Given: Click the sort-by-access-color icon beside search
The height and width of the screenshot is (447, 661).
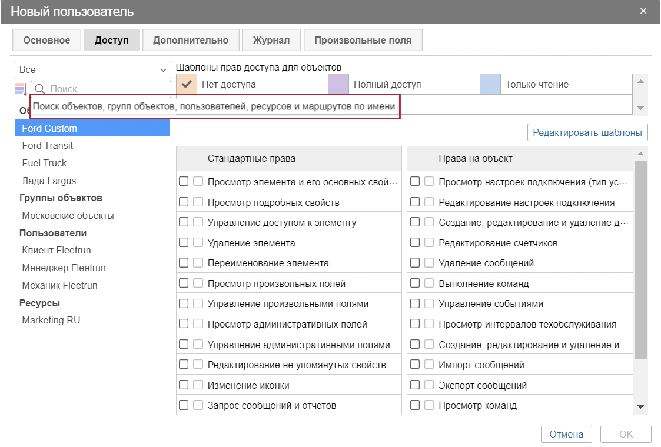Looking at the screenshot, I should [x=21, y=89].
